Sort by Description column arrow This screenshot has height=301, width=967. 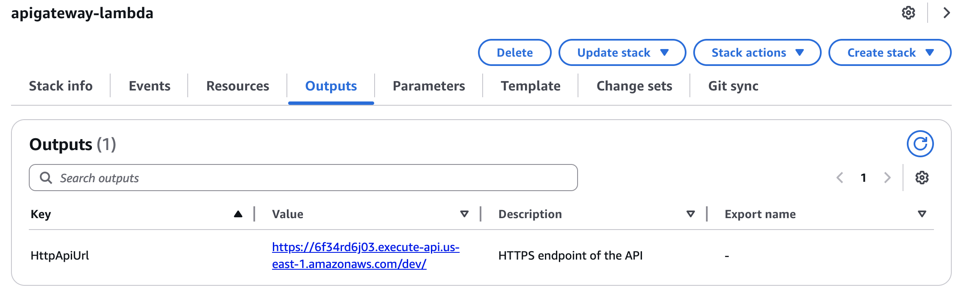(691, 214)
